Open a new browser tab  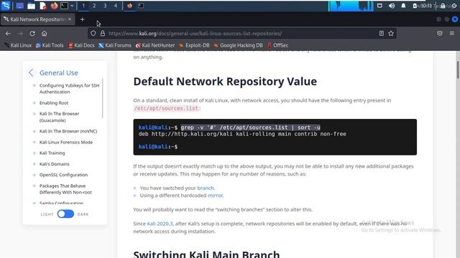(83, 19)
